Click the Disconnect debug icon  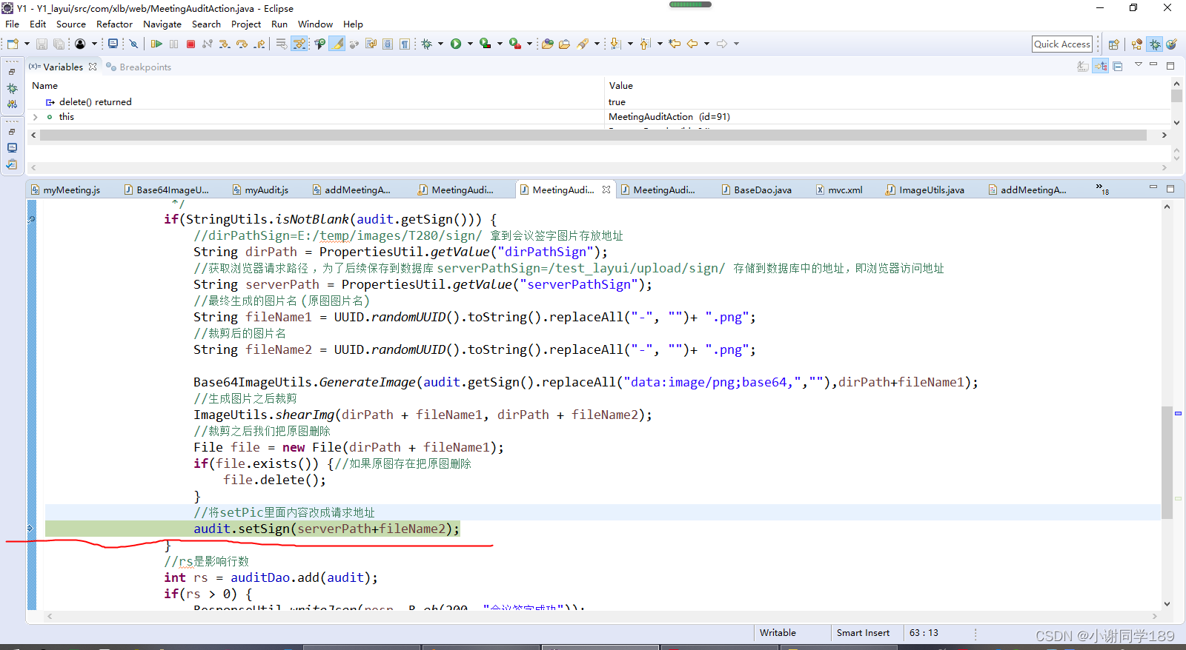(207, 44)
